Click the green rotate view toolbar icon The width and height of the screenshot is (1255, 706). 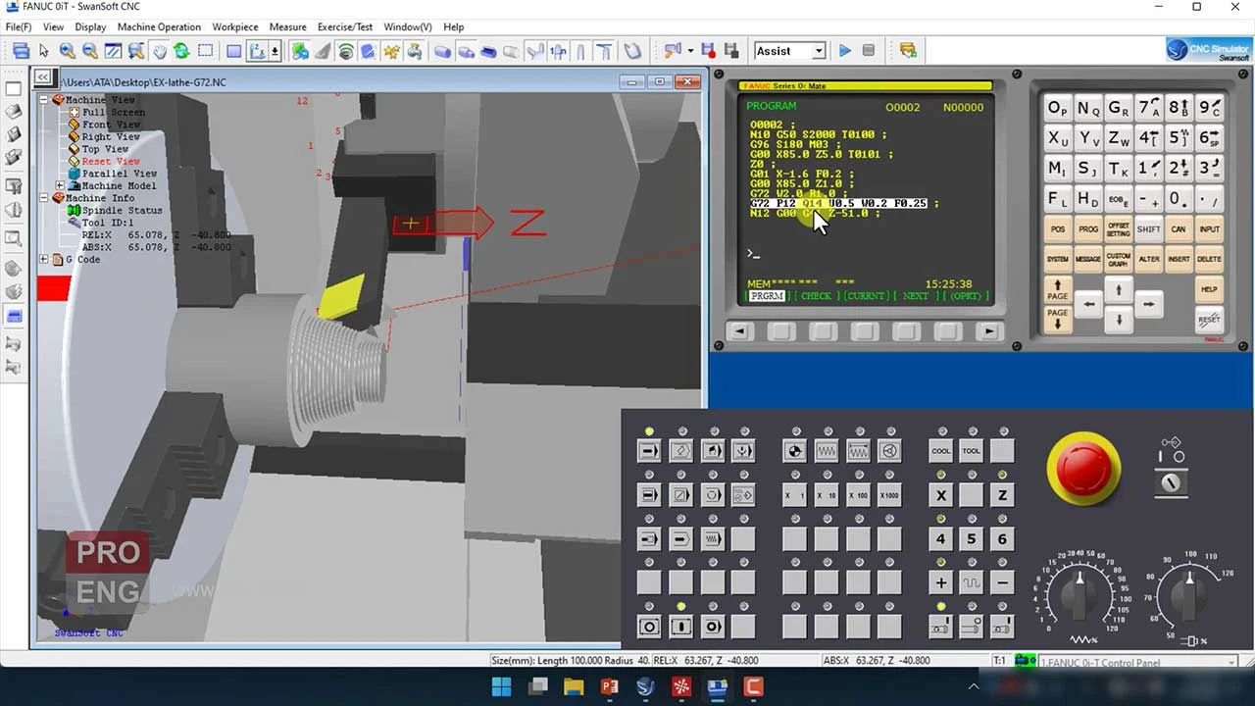tap(181, 51)
